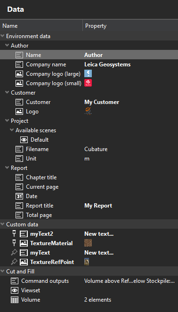Select the Viewset row label
Screen dimensions: 178x312
coord(31,290)
